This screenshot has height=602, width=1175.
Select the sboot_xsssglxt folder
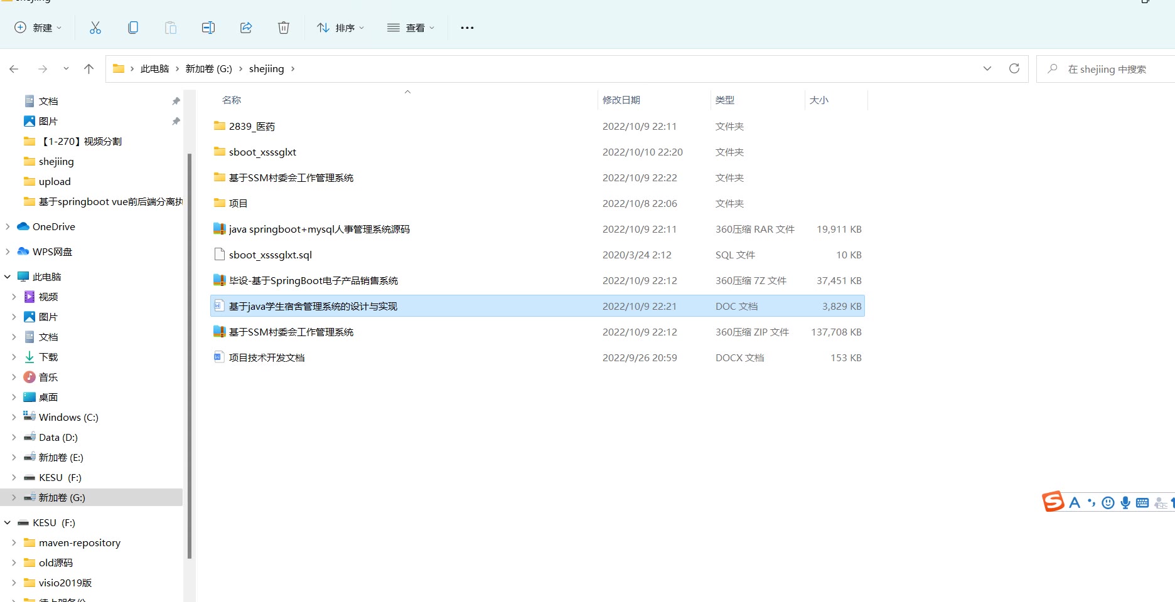[x=537, y=152]
